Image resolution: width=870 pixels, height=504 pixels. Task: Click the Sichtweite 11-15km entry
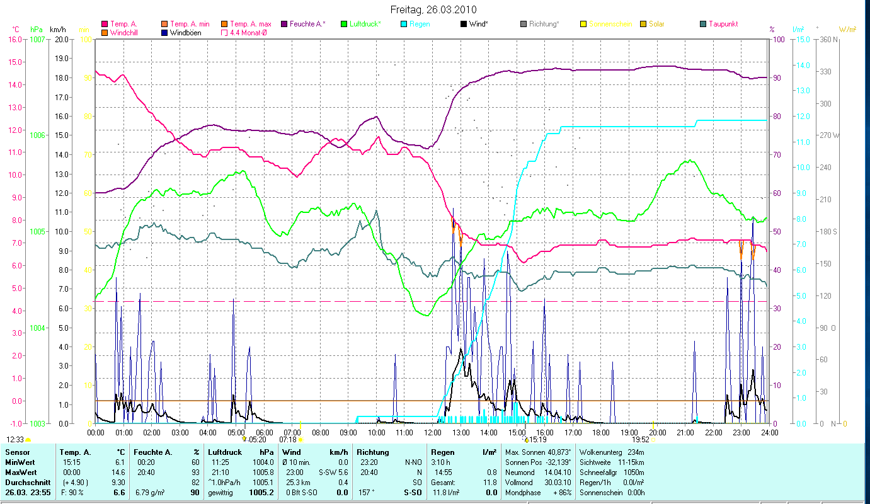[611, 462]
